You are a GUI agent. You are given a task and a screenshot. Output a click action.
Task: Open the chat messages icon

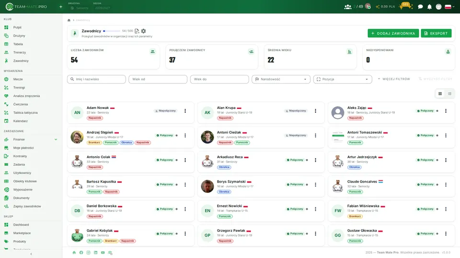(x=420, y=6)
